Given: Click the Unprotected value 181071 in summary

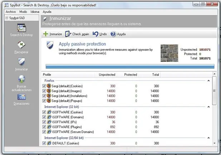Looking at the screenshot, I should pos(205,50).
